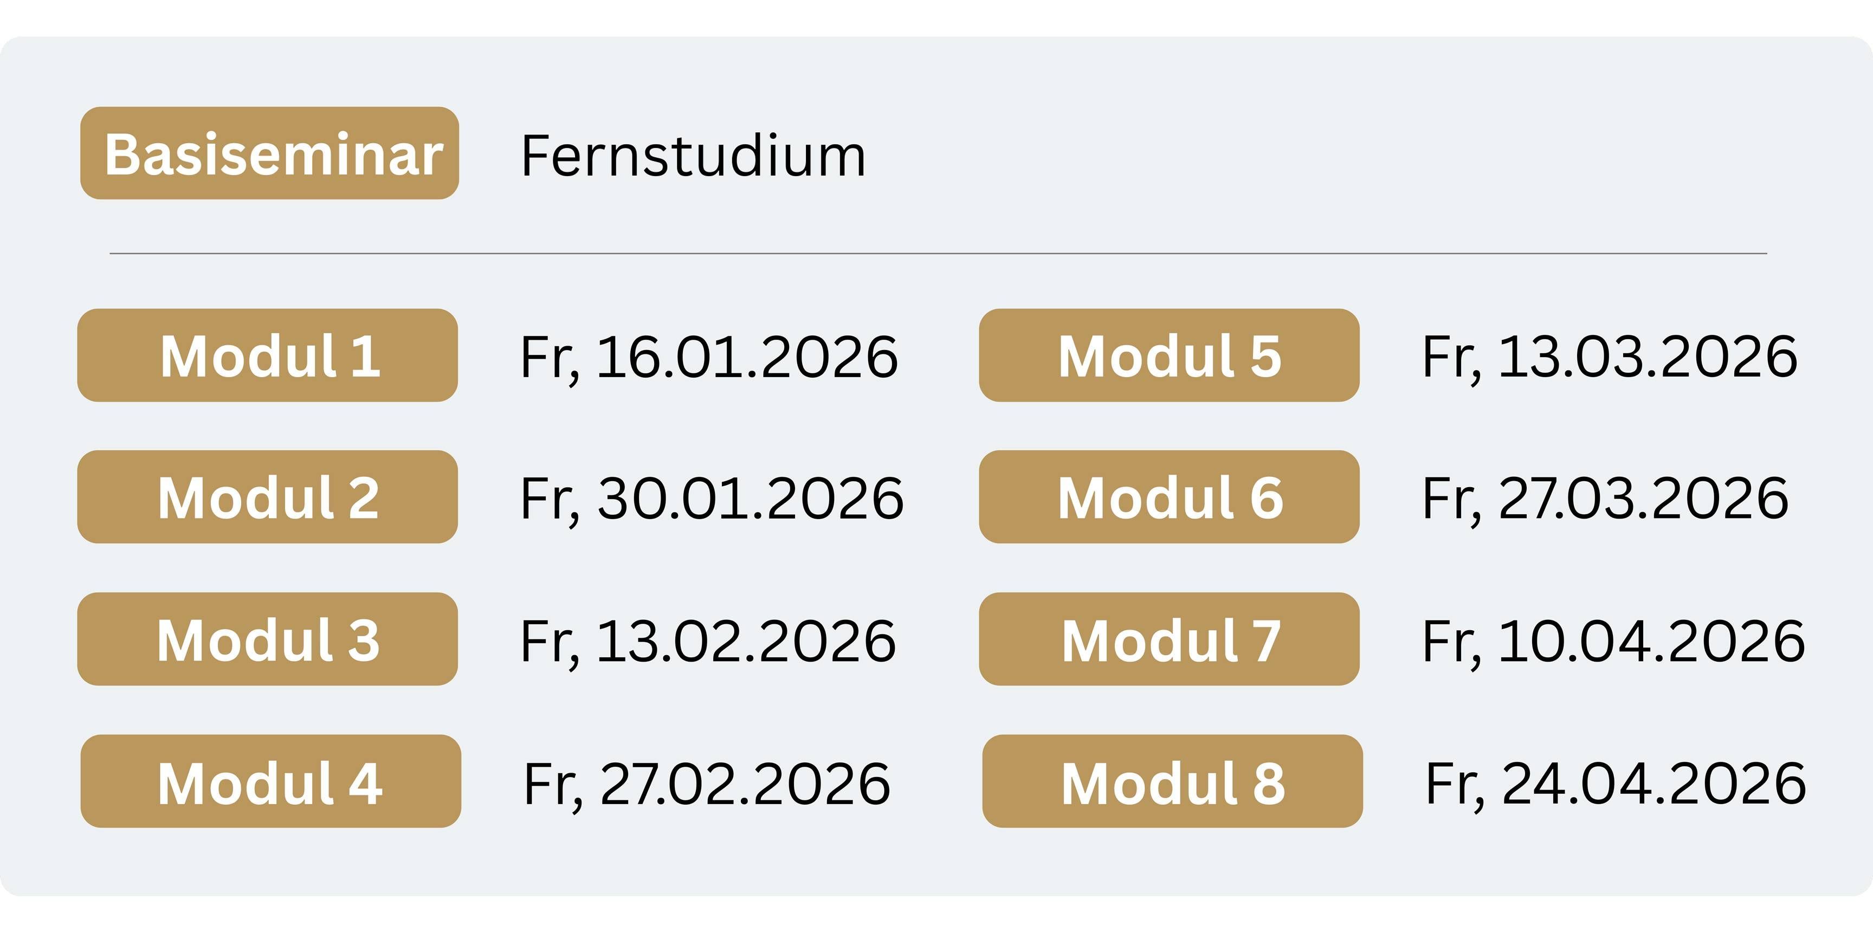Click the Basiseminar badge
This screenshot has width=1873, height=932.
[x=270, y=153]
